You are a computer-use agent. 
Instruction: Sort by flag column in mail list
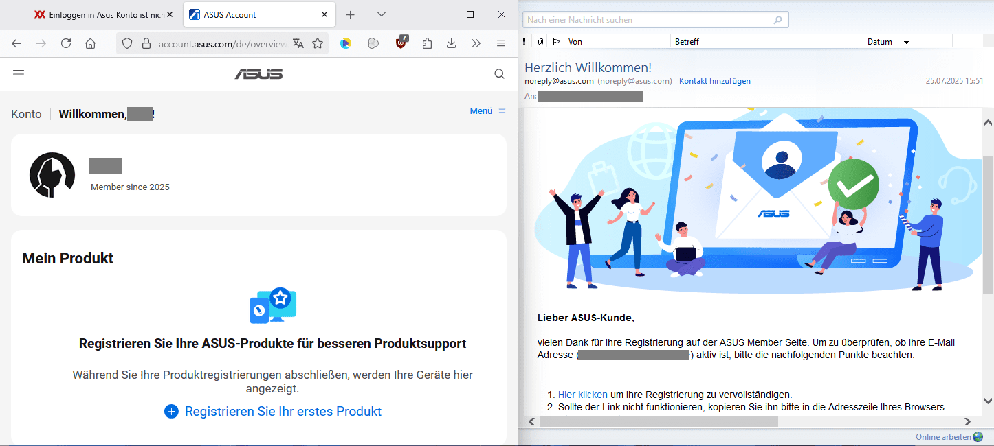(556, 42)
